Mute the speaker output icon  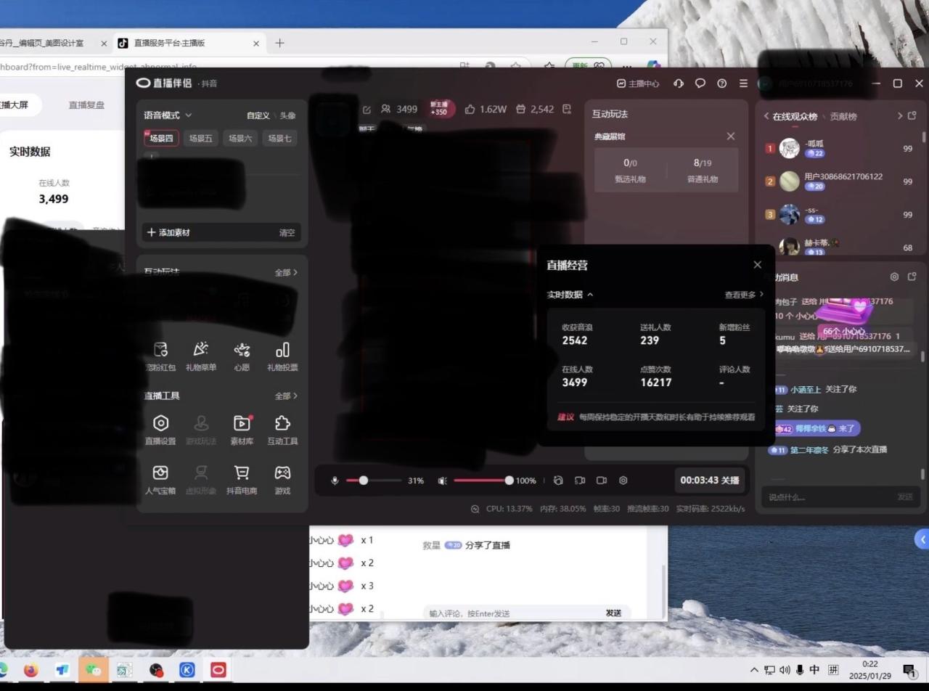tap(442, 481)
